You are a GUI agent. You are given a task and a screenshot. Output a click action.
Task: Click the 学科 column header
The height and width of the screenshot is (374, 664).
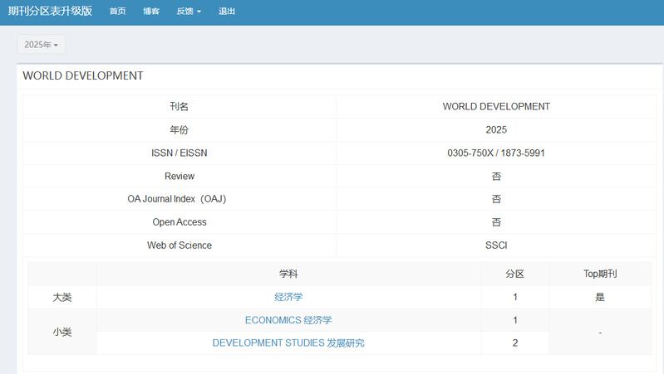coord(288,274)
